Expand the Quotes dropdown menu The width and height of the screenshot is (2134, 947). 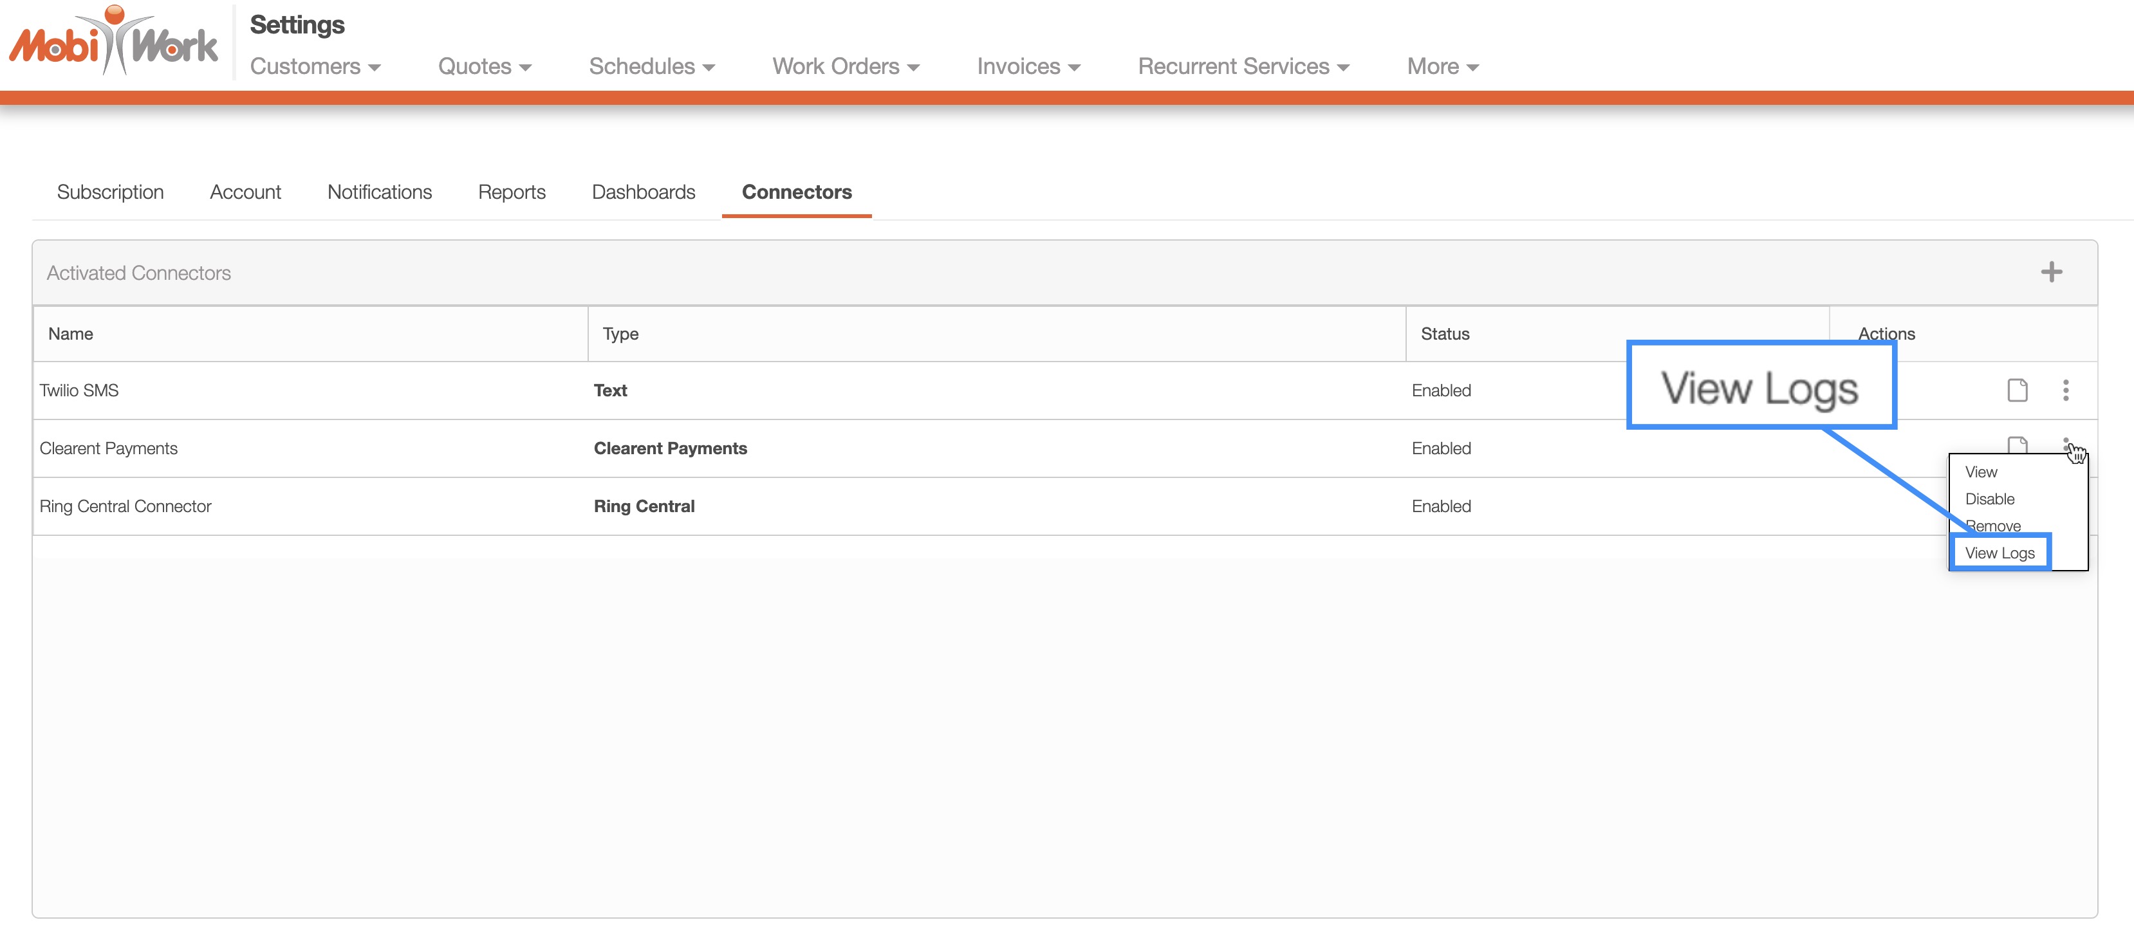point(485,66)
